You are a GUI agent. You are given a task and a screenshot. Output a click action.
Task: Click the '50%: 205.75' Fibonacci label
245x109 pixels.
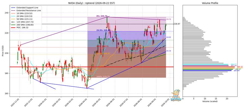[x=103, y=46]
